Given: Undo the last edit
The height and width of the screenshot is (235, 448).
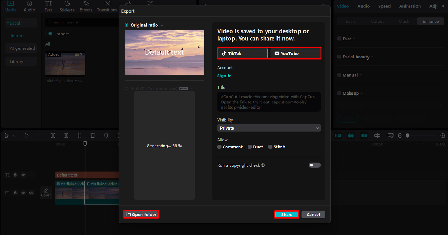Looking at the screenshot, I should click(27, 136).
